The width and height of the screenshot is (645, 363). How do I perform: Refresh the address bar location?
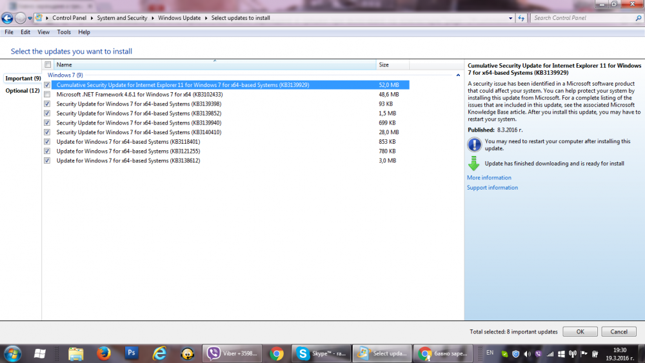coord(521,18)
